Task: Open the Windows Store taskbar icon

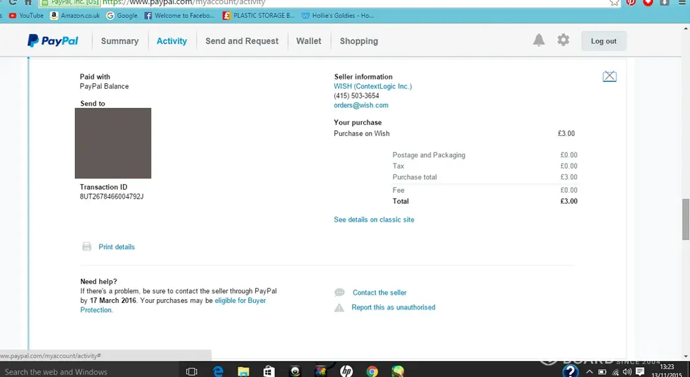Action: point(268,371)
